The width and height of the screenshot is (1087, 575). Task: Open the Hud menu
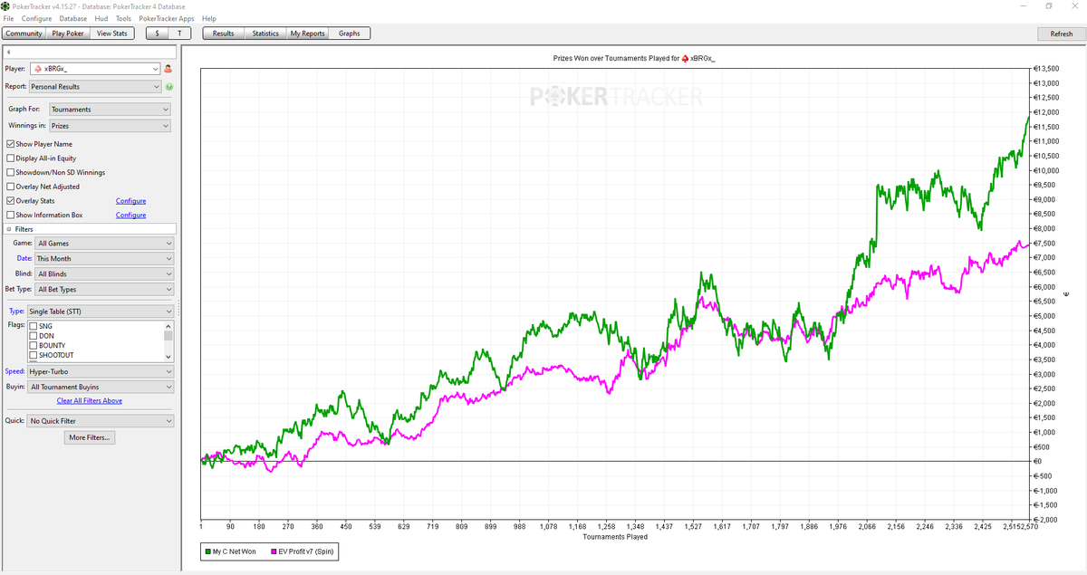tap(101, 18)
